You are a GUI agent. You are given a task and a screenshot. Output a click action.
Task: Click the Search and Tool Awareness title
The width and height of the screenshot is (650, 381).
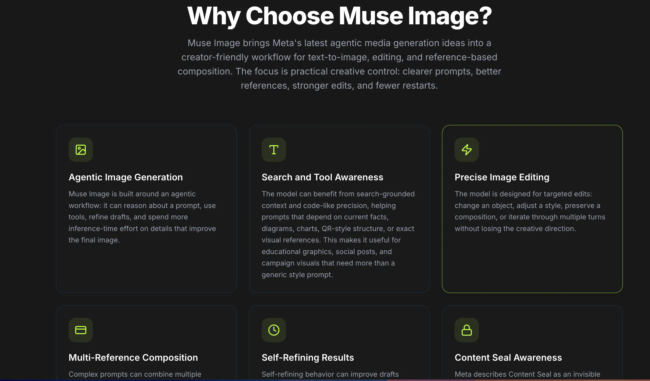[x=322, y=177]
